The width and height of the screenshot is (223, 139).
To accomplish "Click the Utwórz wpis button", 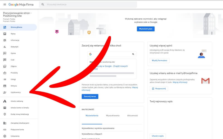I will point(157,136).
